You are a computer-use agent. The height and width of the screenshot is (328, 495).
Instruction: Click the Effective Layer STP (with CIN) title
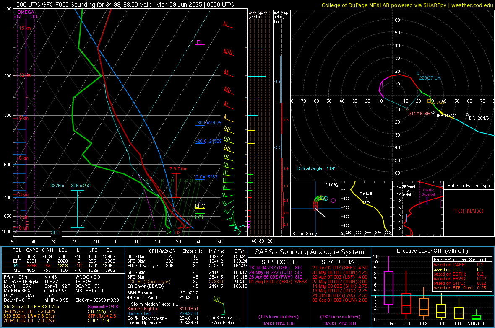tap(432, 251)
